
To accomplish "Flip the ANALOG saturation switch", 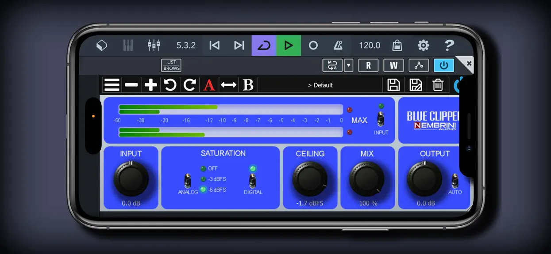I will pyautogui.click(x=188, y=181).
